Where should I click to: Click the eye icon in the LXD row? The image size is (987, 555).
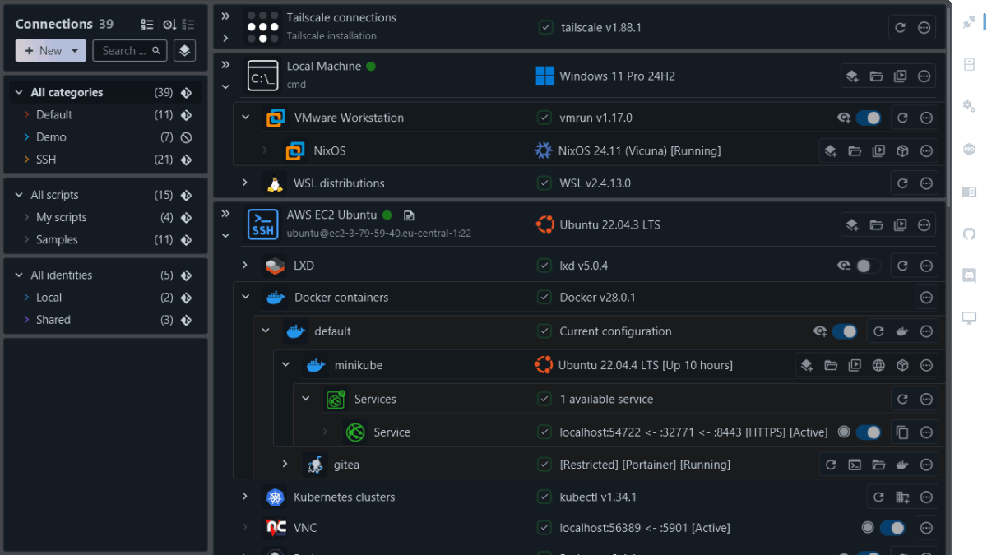pos(844,266)
